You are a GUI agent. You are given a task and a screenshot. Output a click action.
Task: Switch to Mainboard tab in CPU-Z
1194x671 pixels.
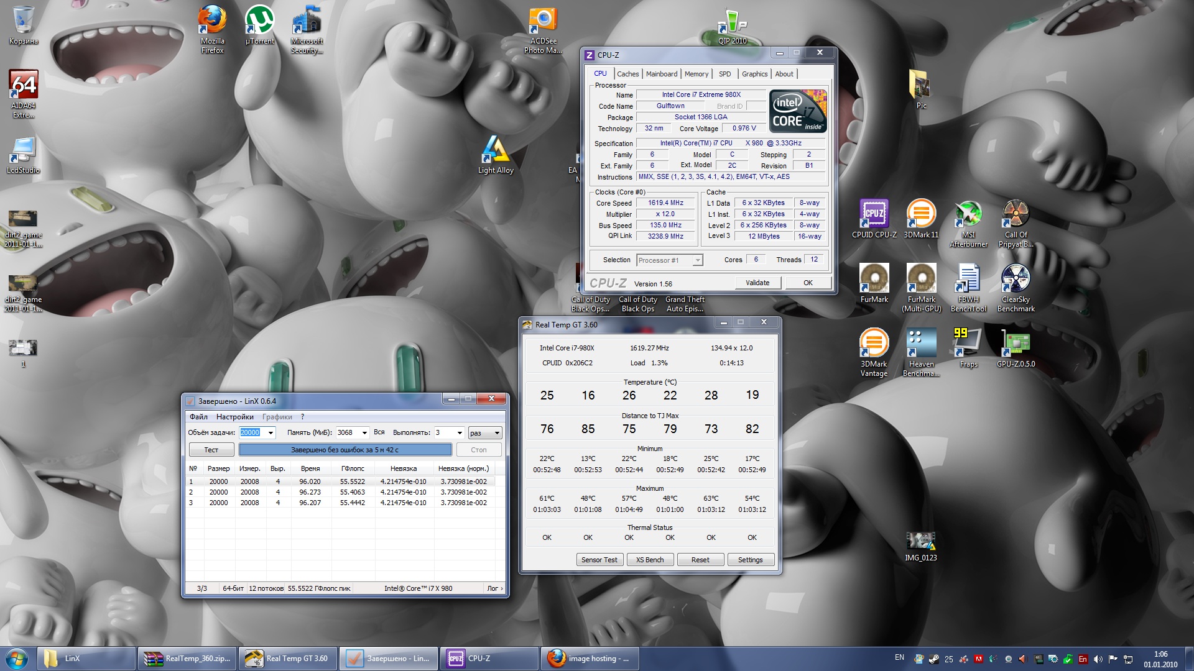point(661,74)
